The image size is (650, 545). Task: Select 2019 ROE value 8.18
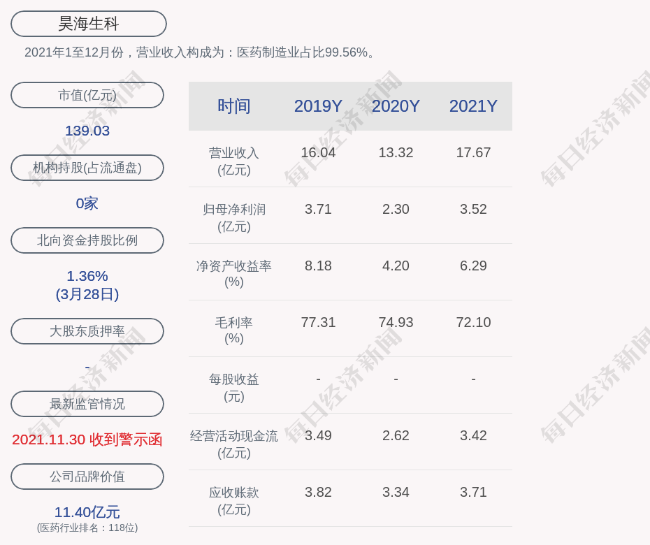click(318, 266)
